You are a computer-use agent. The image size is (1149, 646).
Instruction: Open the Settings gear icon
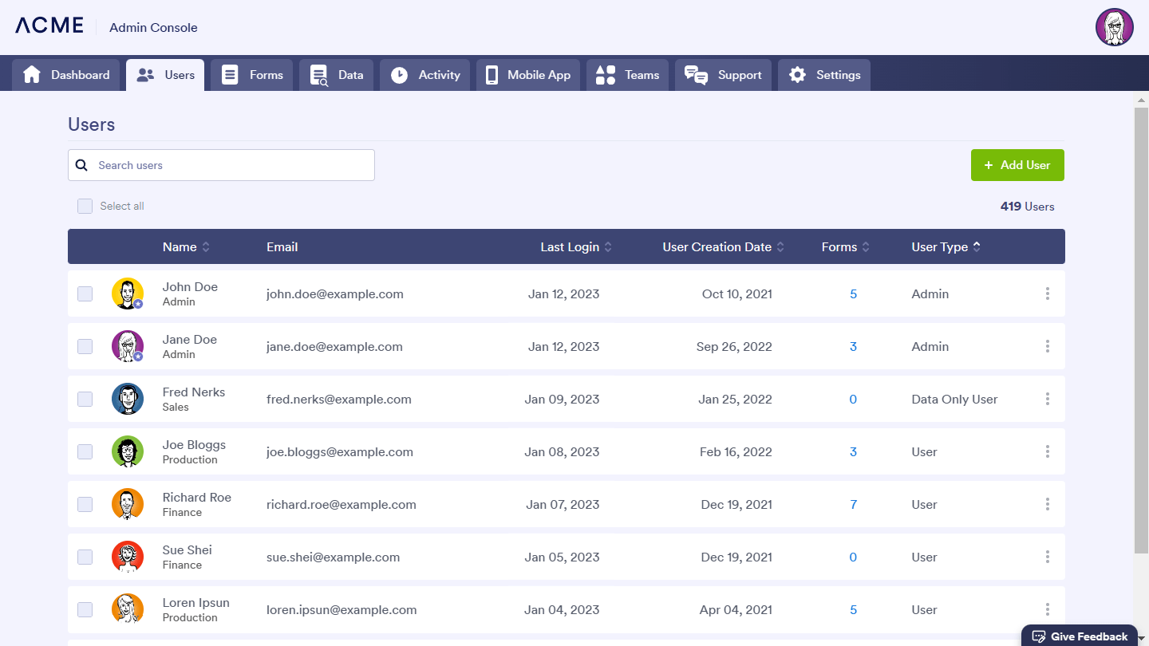coord(797,75)
